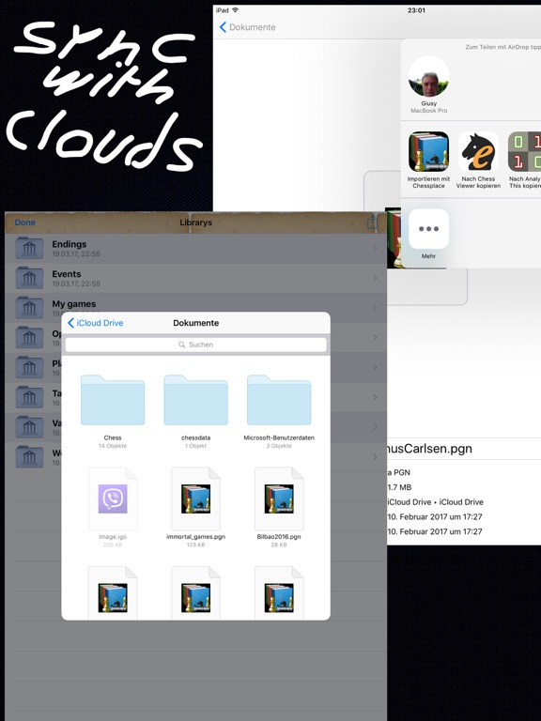
Task: Tap the immortal_games.pgn 123 KB label
Action: click(196, 545)
